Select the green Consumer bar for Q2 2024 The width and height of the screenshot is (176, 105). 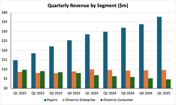(114, 82)
